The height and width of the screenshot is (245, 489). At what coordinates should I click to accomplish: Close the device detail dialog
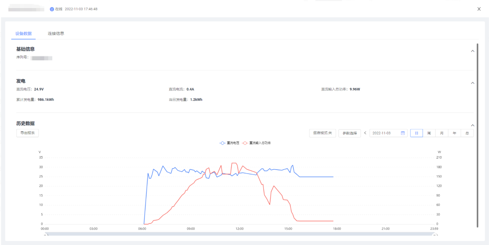coord(479,9)
